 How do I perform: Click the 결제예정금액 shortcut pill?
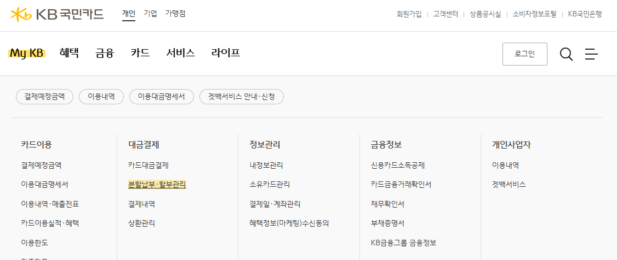(x=44, y=97)
